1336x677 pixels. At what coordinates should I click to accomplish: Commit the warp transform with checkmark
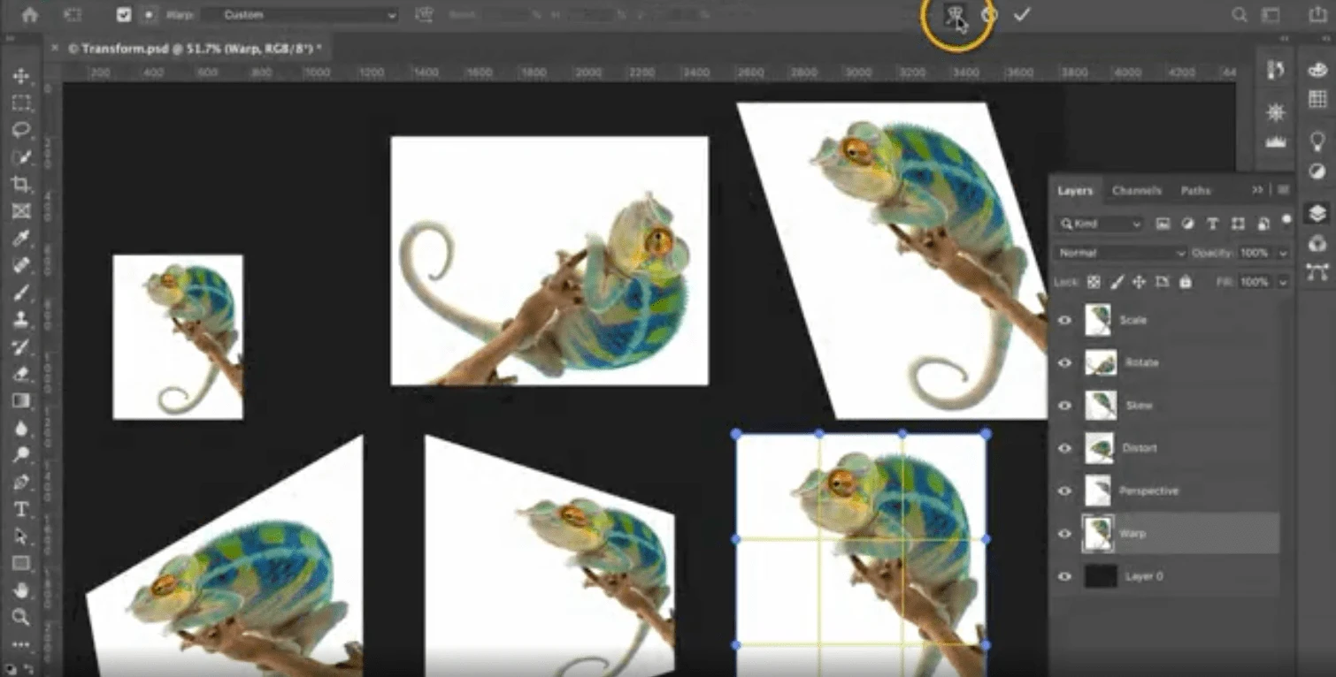[x=1022, y=15]
